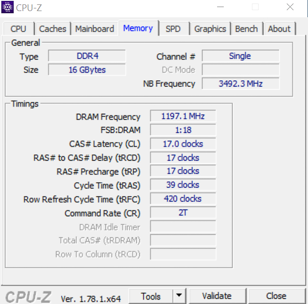
Task: Click the FSB:DRAM value 1:18
Action: coord(183,130)
